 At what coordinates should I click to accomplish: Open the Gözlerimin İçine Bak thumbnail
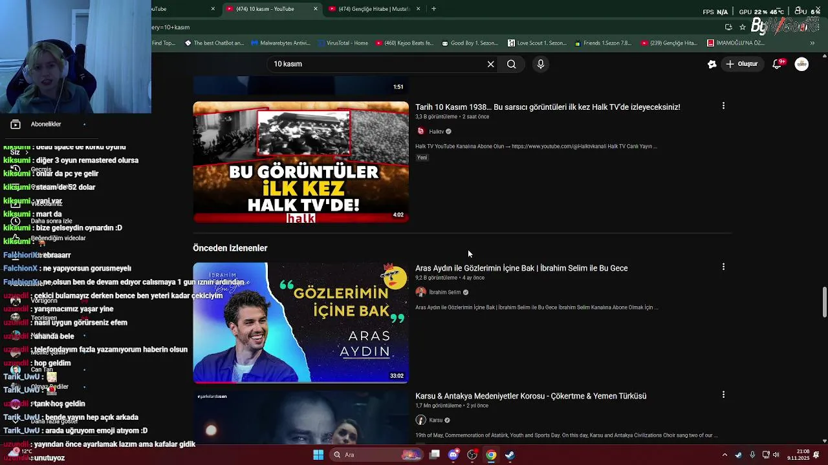point(301,322)
